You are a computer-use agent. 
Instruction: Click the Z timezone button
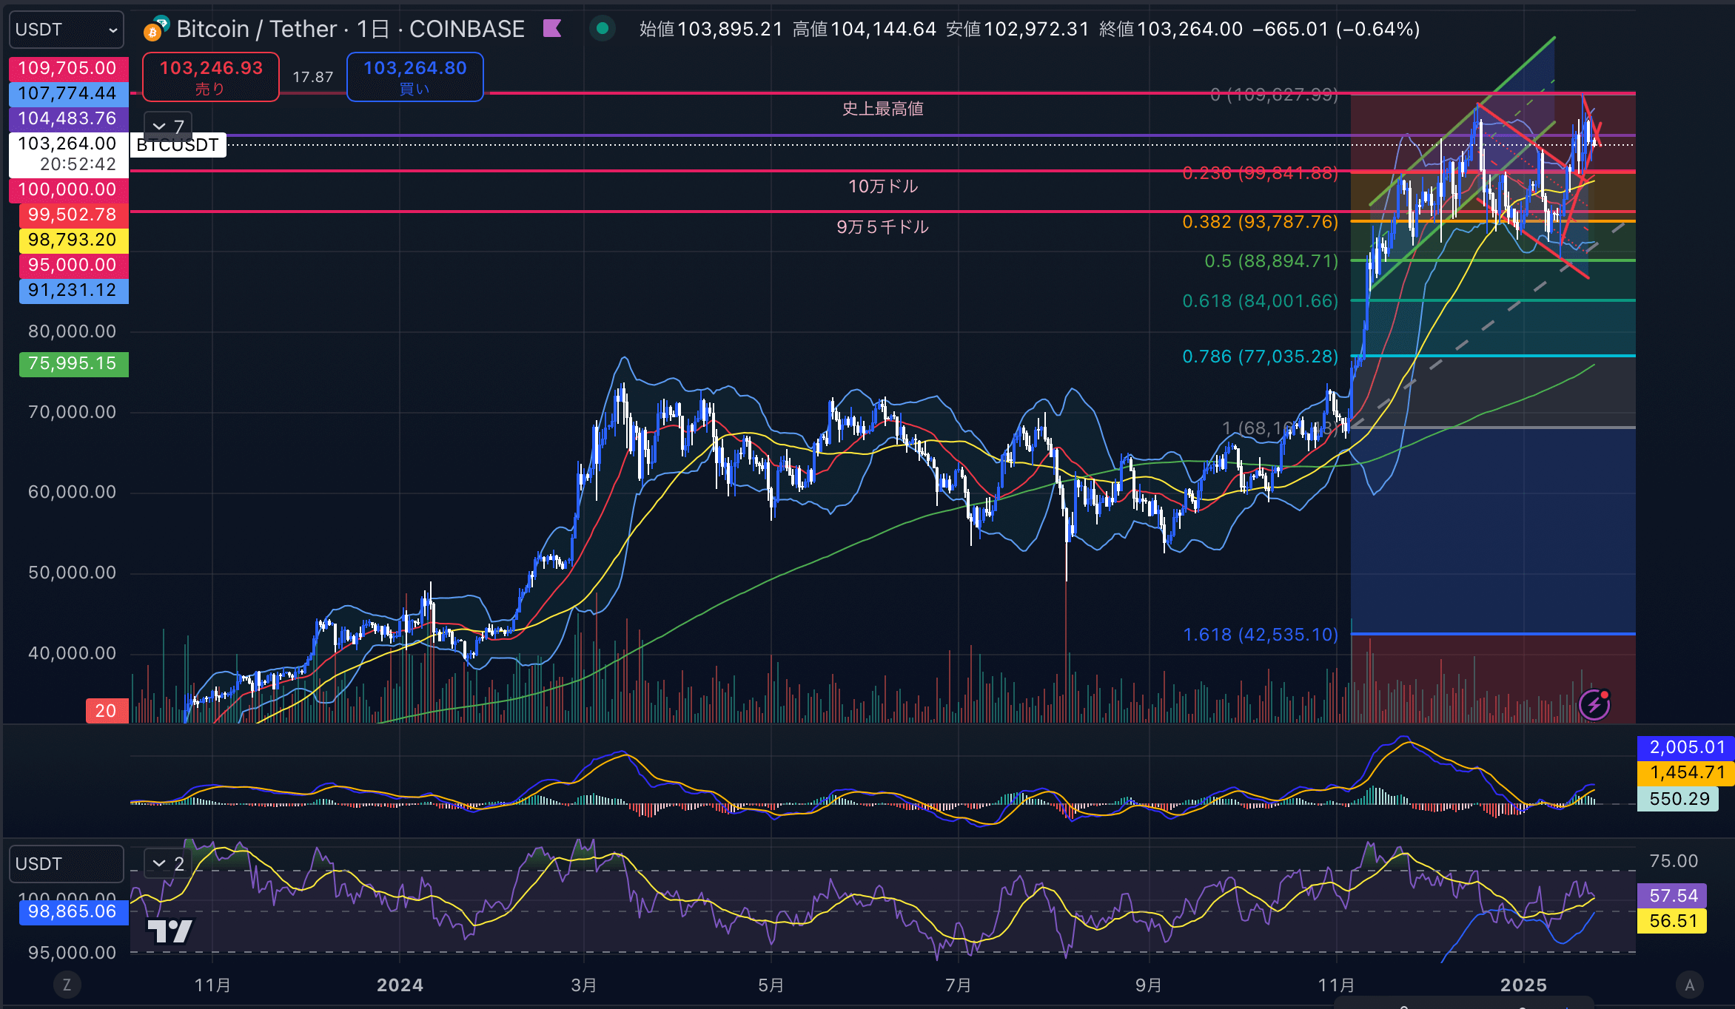(67, 985)
